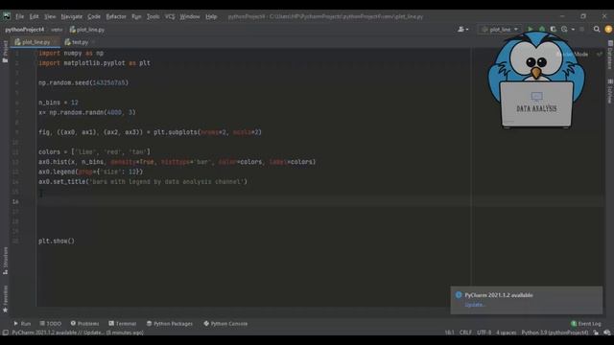The height and width of the screenshot is (345, 614).
Task: Open the View menu
Action: tap(50, 16)
